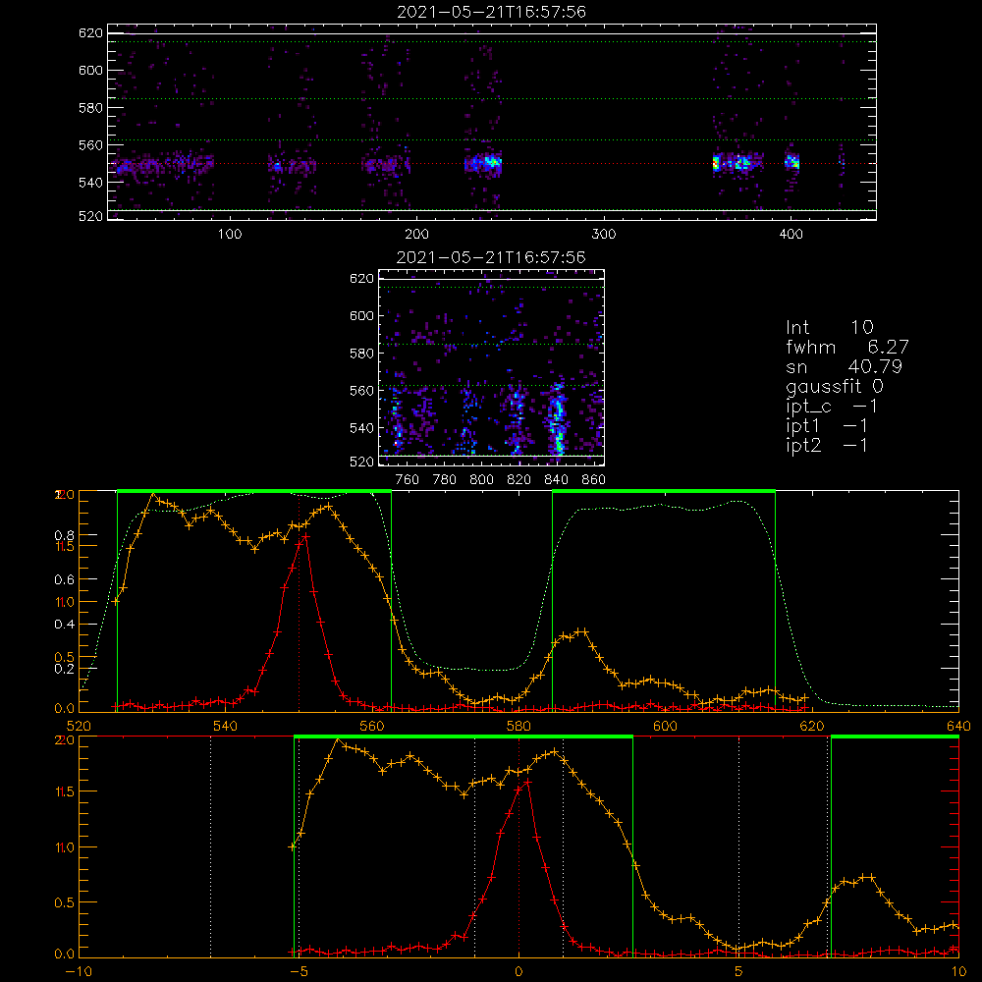Click the x-axis label 100 of top image
This screenshot has height=982, width=982.
[x=229, y=235]
